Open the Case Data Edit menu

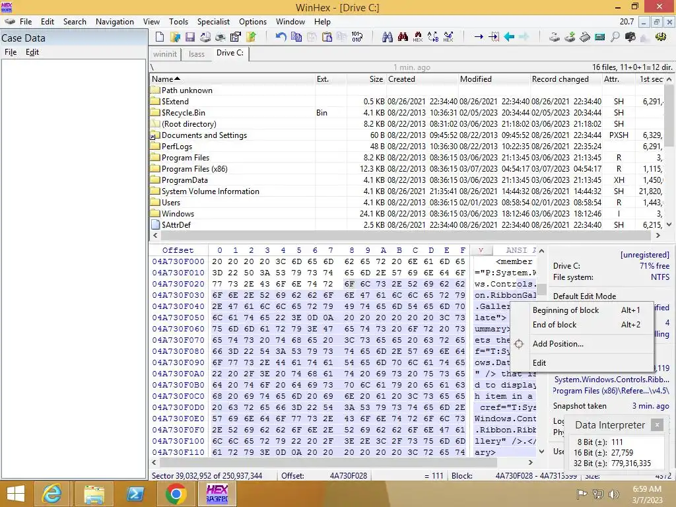pyautogui.click(x=32, y=52)
